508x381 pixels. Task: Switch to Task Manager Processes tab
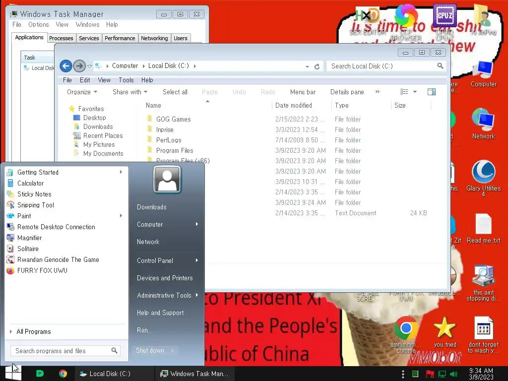click(61, 38)
